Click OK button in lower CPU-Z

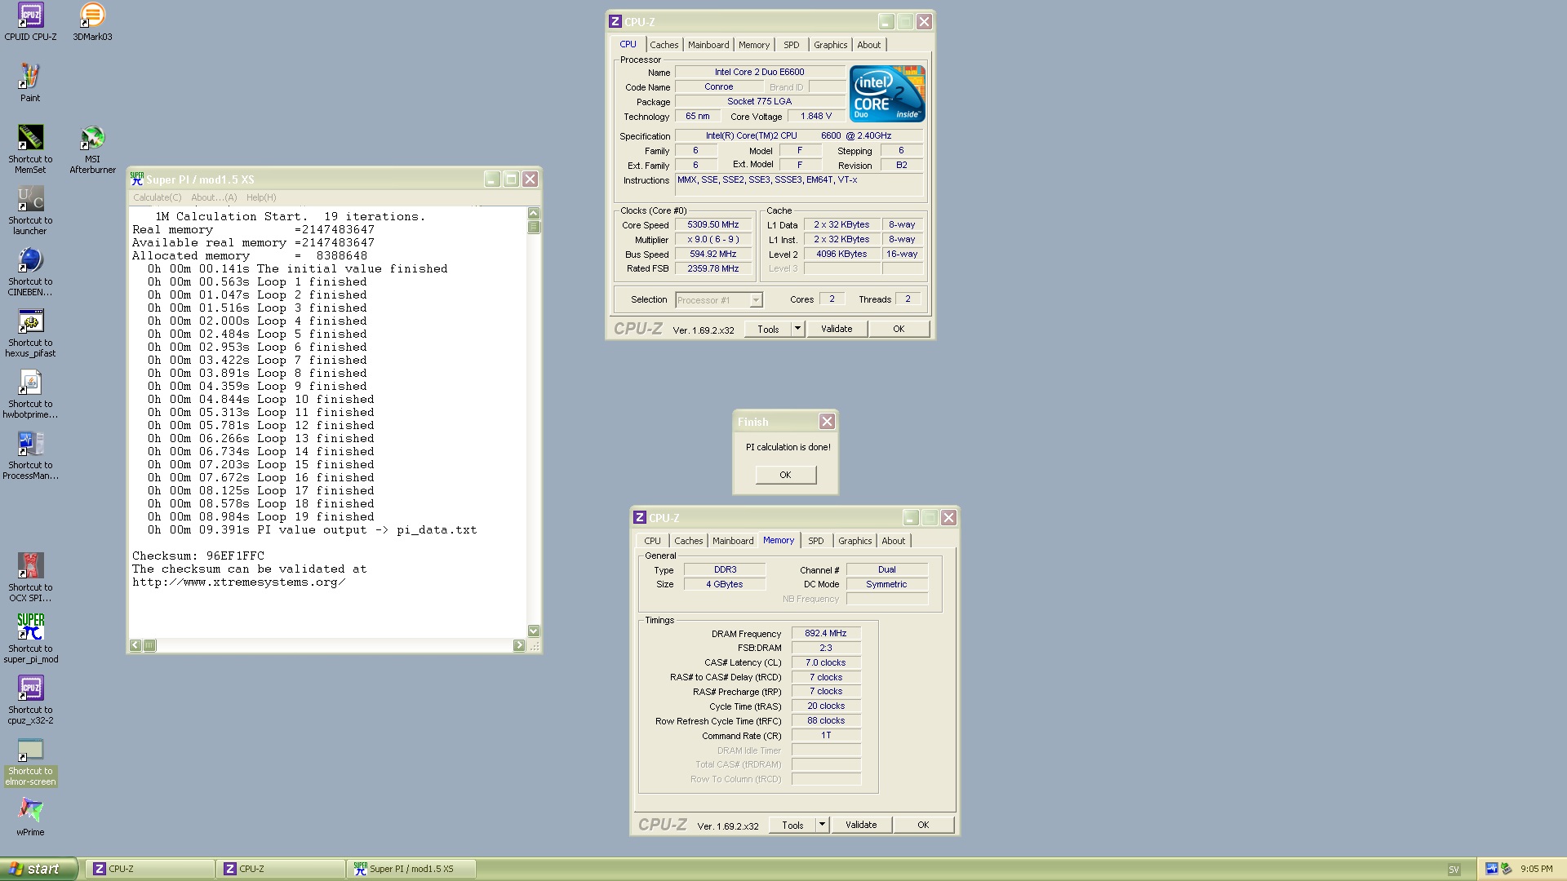click(x=923, y=825)
